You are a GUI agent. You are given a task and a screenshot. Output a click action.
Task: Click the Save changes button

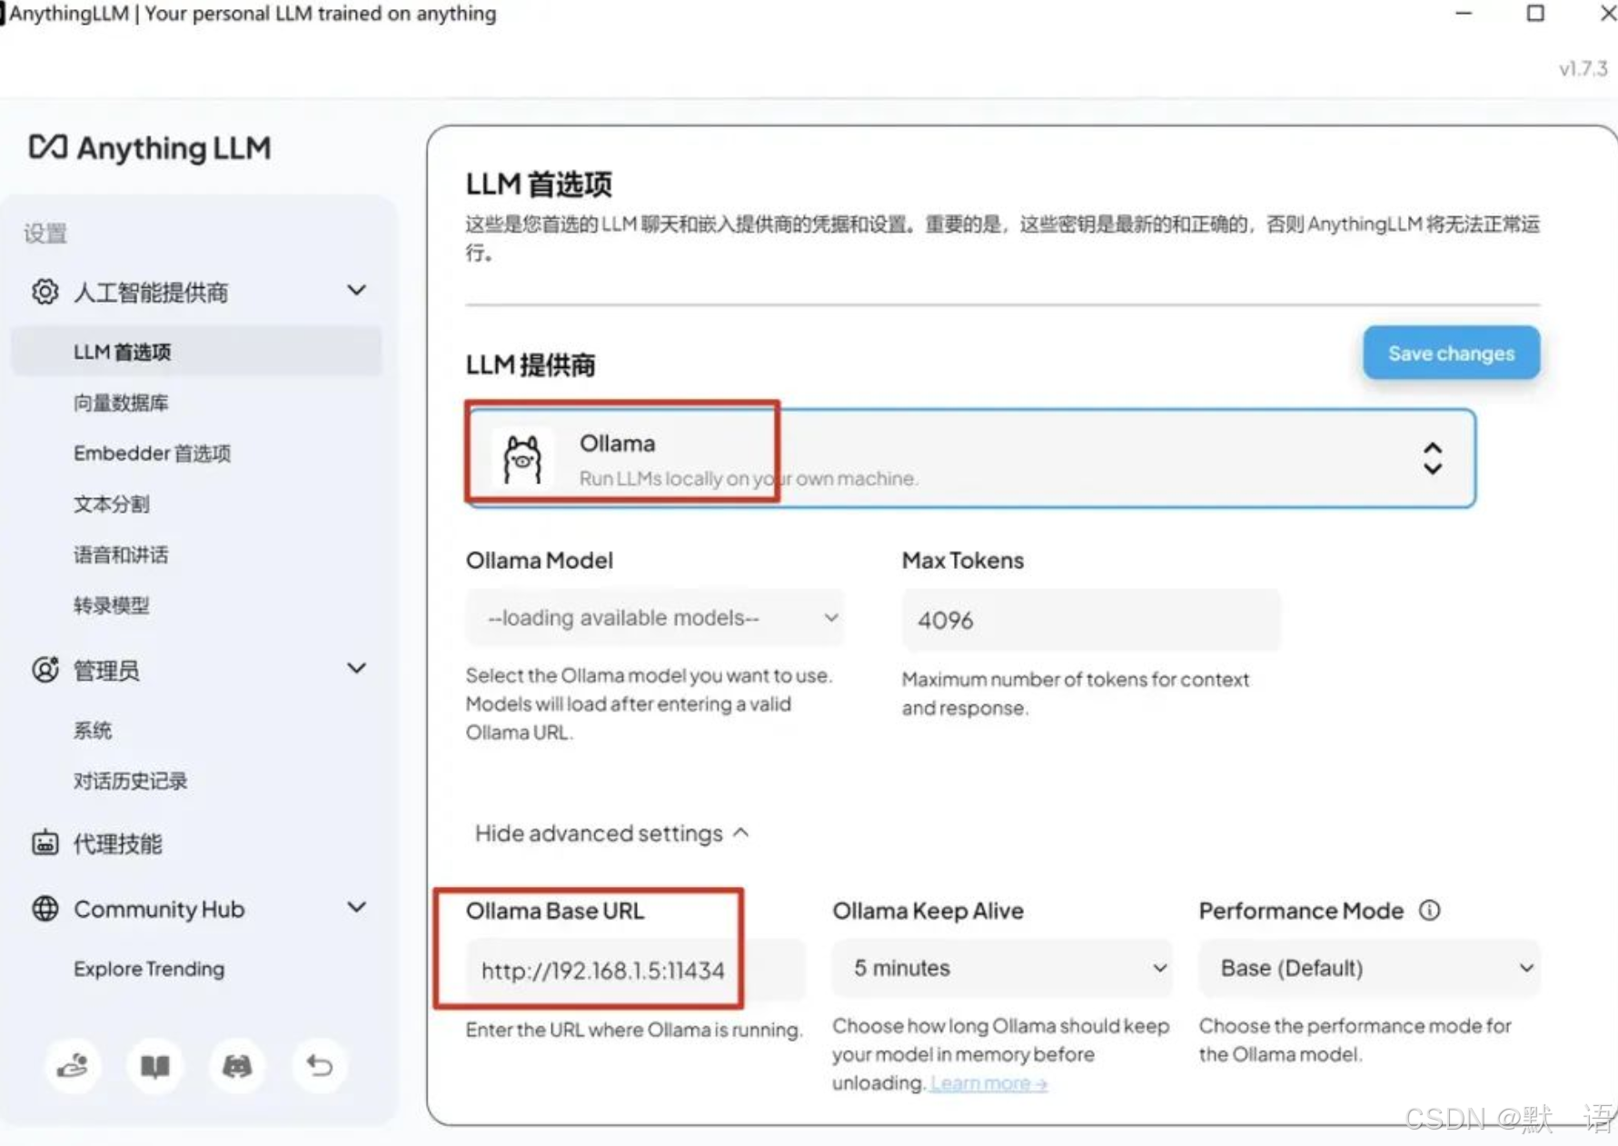point(1451,354)
